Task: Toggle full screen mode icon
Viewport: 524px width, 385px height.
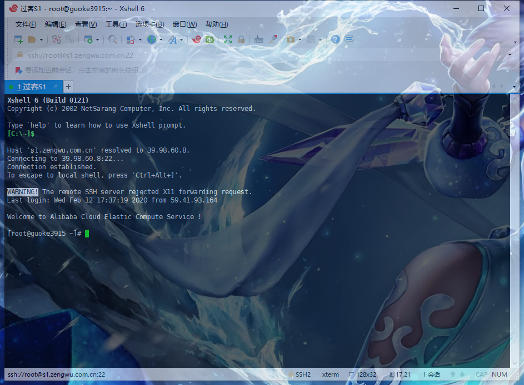Action: [228, 39]
